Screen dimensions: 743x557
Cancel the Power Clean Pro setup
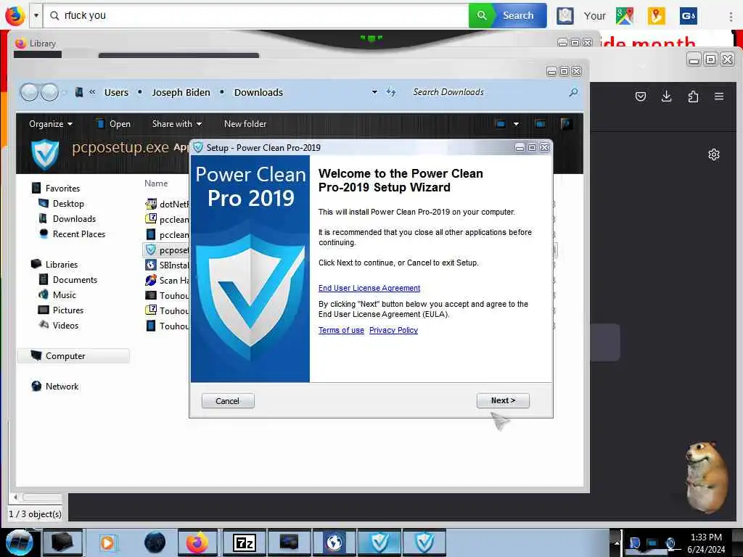pyautogui.click(x=227, y=400)
